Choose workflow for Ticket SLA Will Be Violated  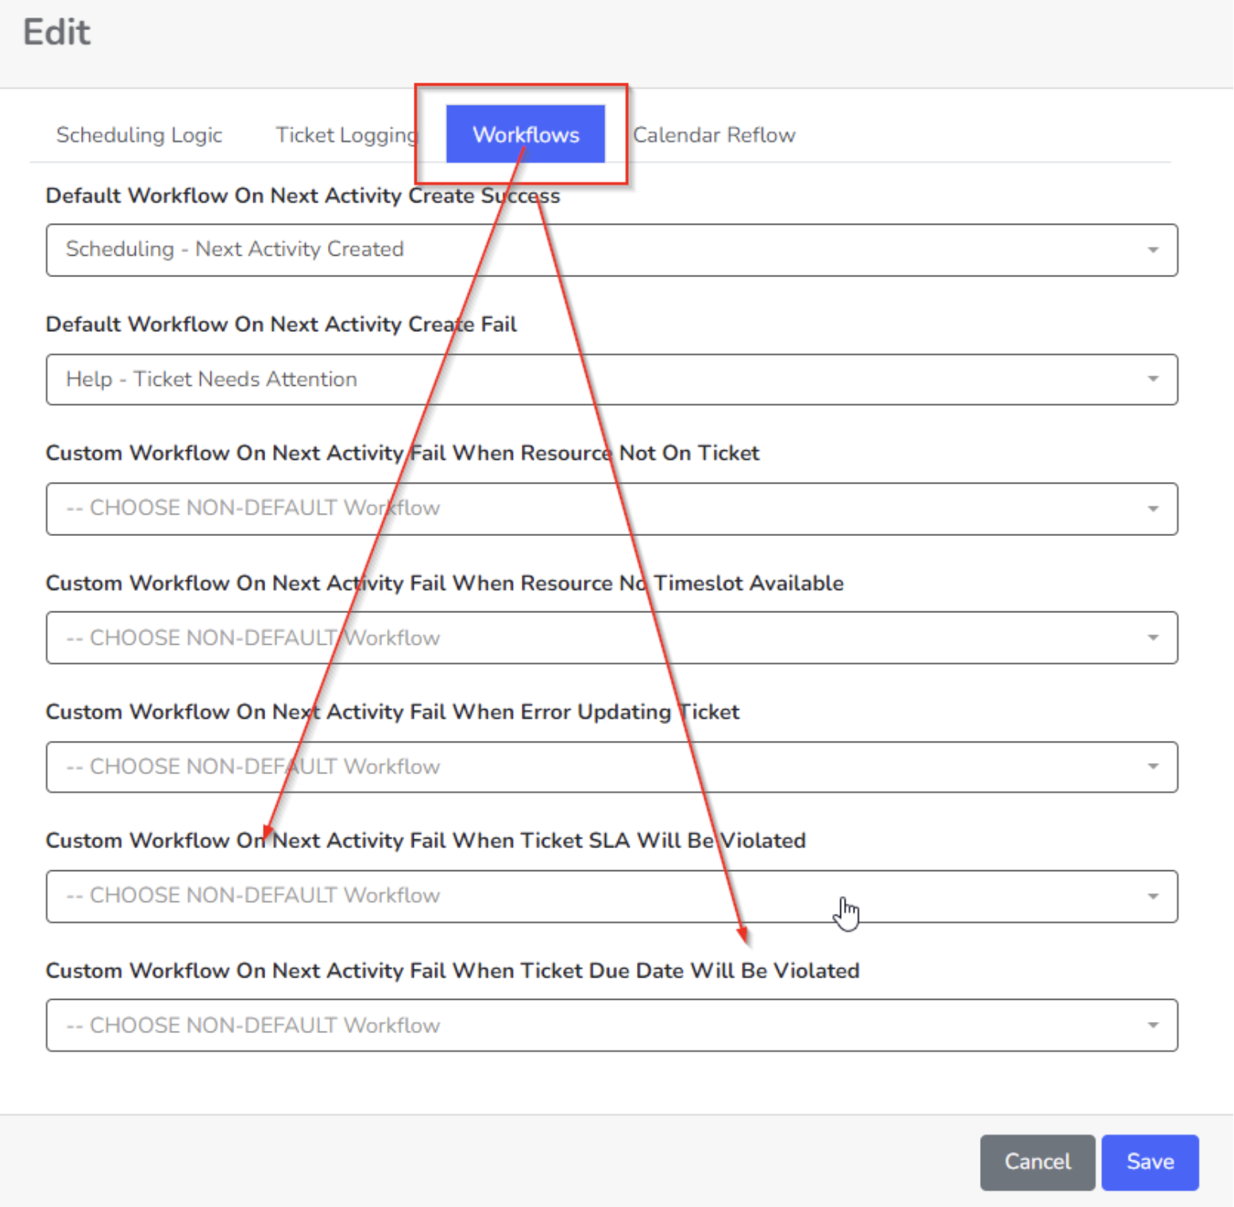[611, 897]
